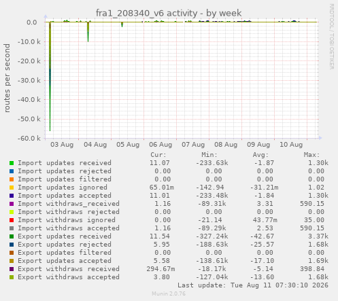
Task: Click the 08 Aug x-axis label
Action: [226, 145]
